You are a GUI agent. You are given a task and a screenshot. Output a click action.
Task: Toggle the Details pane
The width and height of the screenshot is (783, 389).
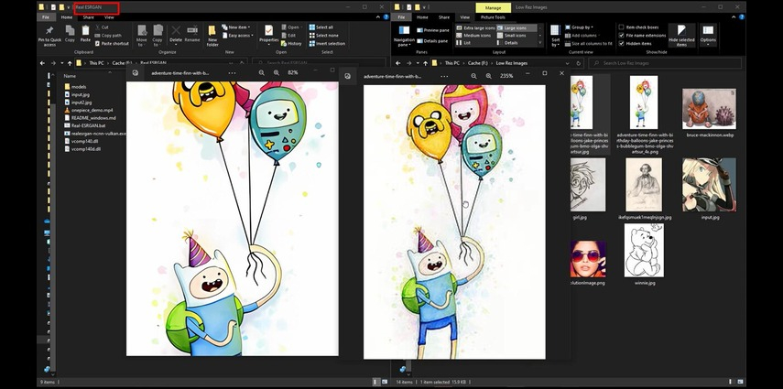tap(432, 41)
